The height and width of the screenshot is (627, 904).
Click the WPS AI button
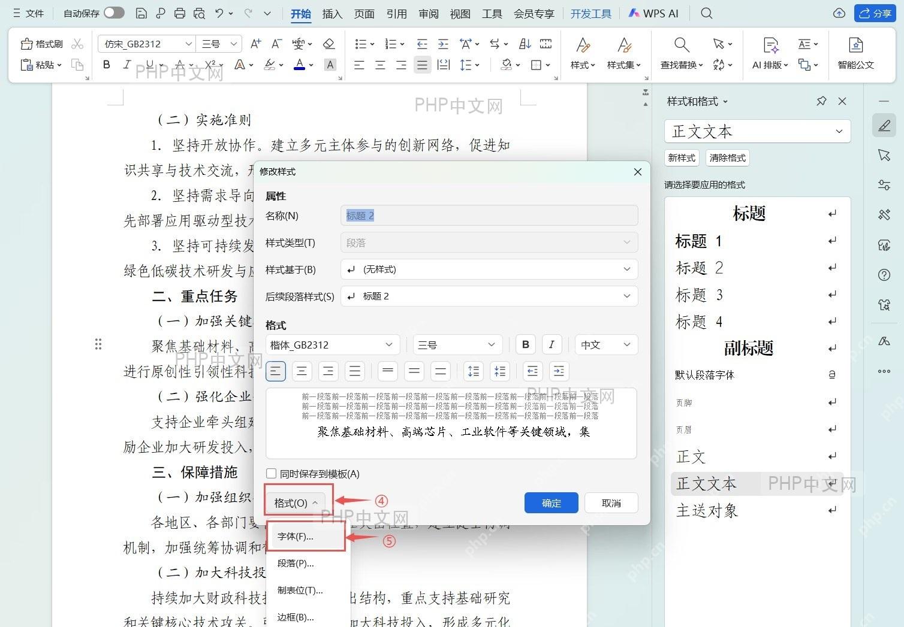[x=653, y=13]
